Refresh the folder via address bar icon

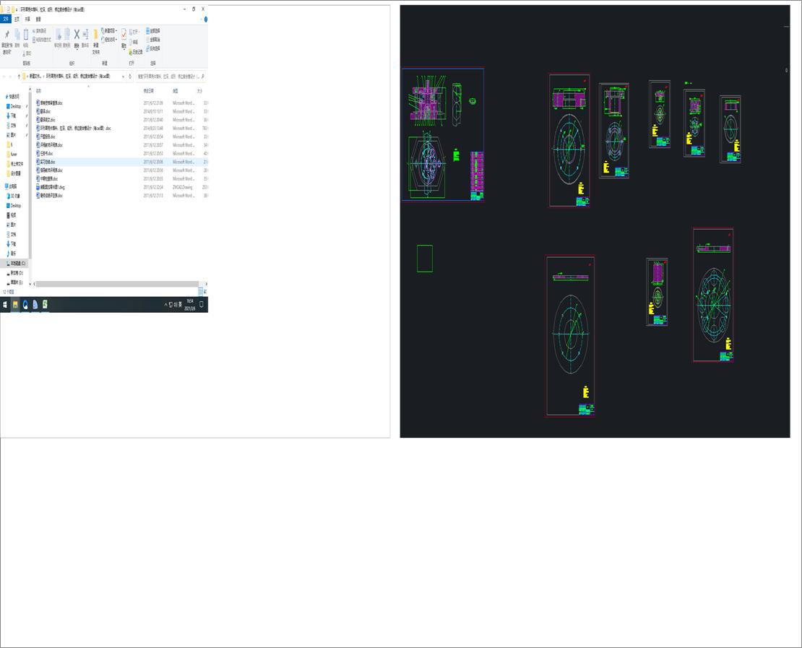pyautogui.click(x=130, y=76)
